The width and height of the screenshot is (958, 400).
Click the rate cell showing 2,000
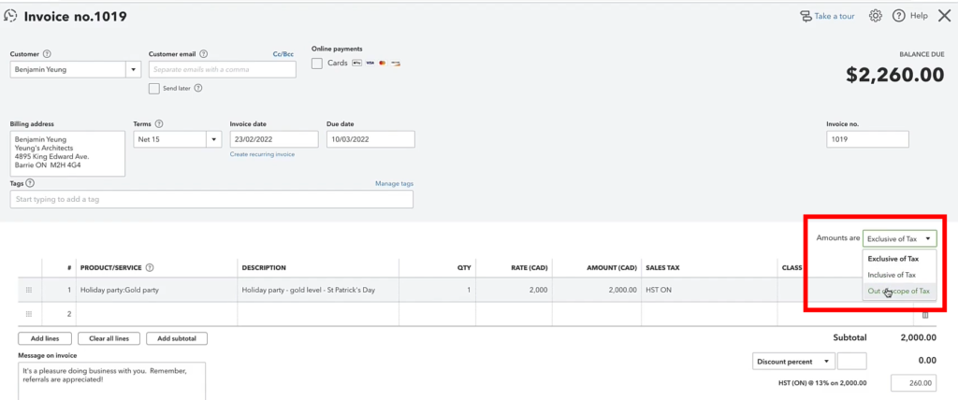[x=514, y=290]
